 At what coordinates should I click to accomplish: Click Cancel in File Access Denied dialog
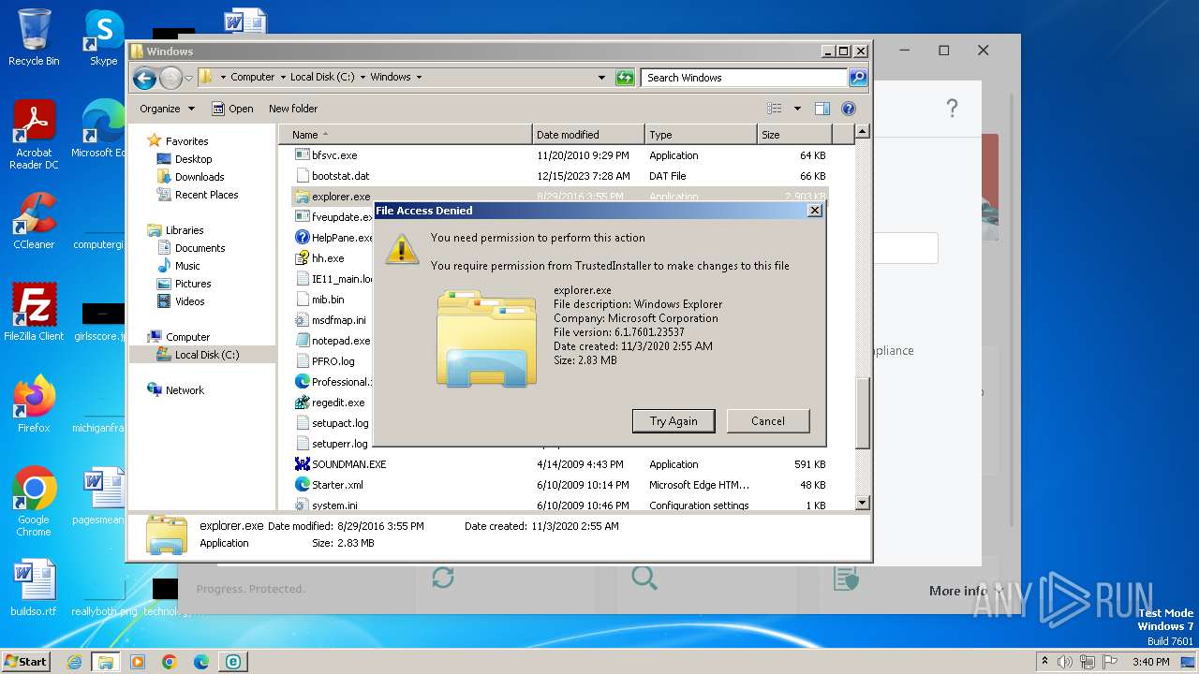pos(768,421)
